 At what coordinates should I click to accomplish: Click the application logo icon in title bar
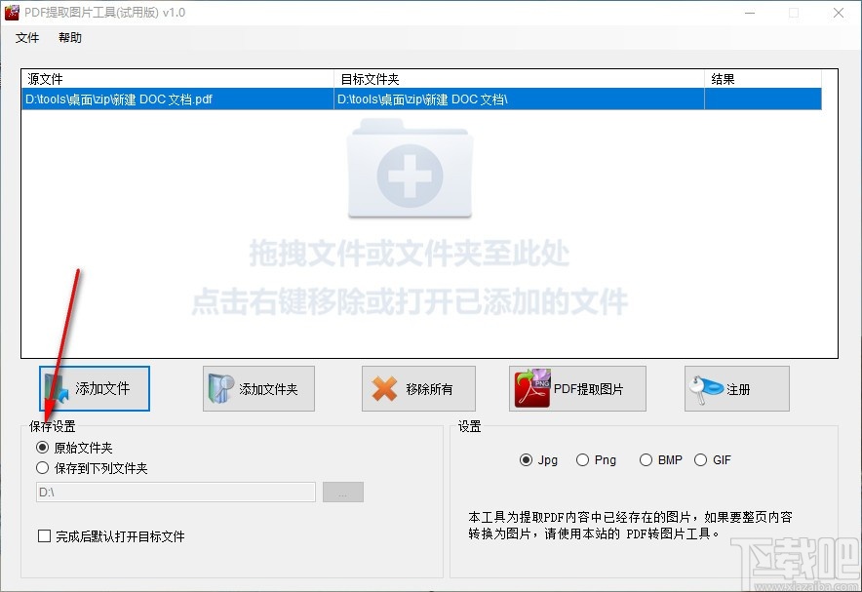[13, 12]
